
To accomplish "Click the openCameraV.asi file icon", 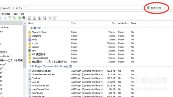I will tap(30, 89).
